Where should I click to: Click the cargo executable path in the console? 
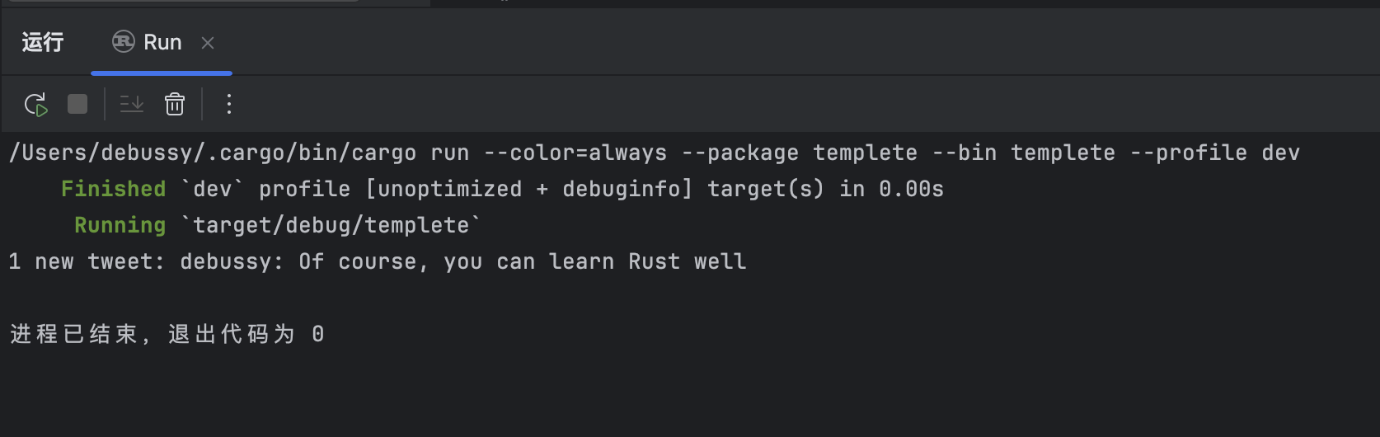[213, 153]
